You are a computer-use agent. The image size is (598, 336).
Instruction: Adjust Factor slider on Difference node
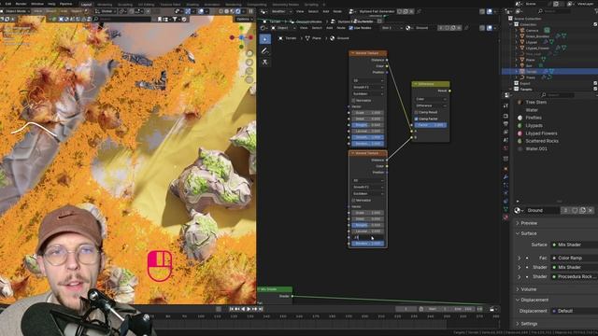pos(431,125)
